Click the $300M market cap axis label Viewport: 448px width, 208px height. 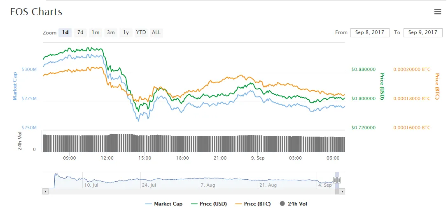pyautogui.click(x=29, y=69)
